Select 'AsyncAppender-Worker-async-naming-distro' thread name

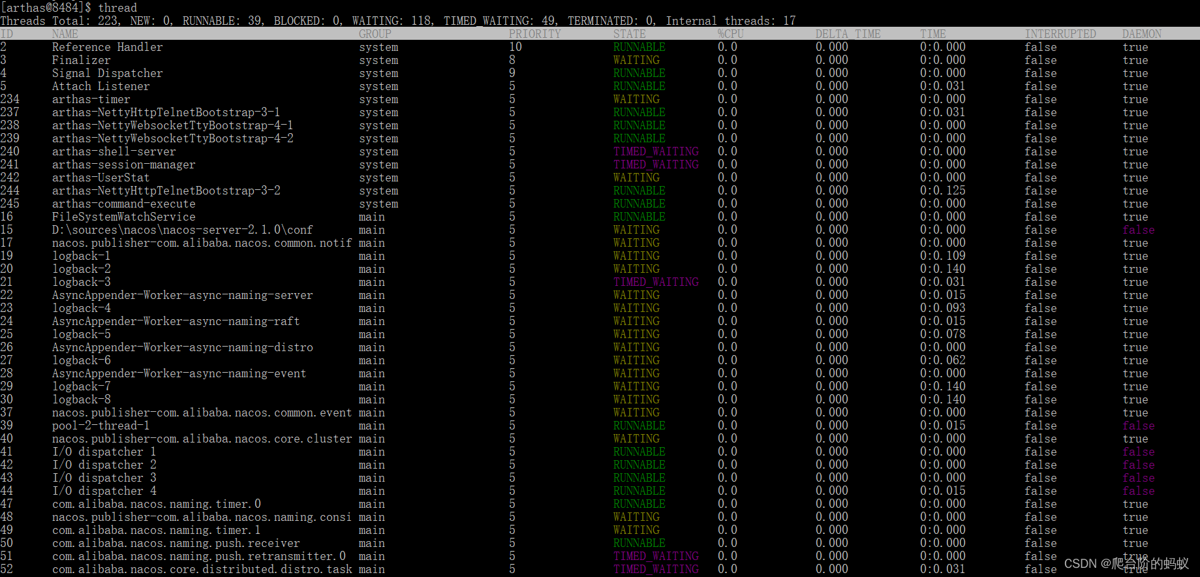(183, 347)
